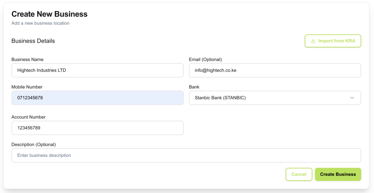This screenshot has width=374, height=193.
Task: Click the business description text field
Action: [x=186, y=155]
